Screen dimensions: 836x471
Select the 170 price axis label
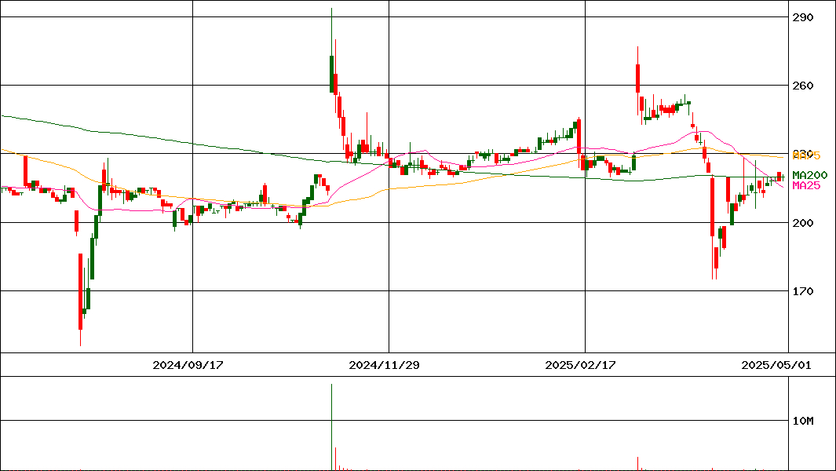(803, 291)
